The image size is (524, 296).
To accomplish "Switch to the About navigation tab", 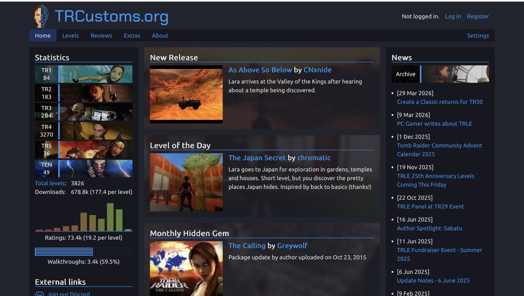I will 160,36.
